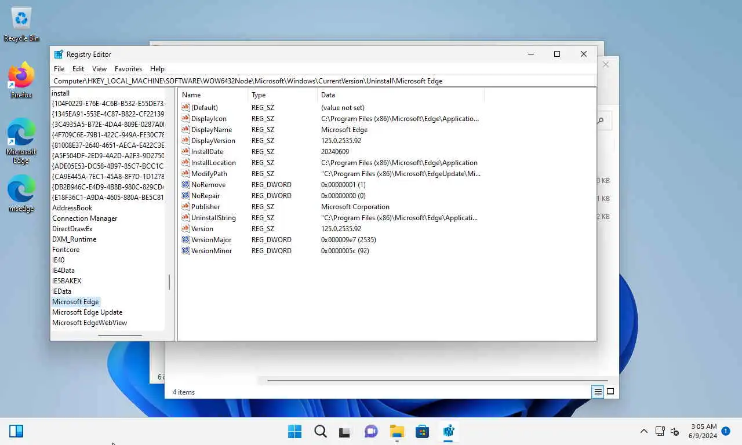742x445 pixels.
Task: Sort values by the Type column header
Action: (283, 95)
